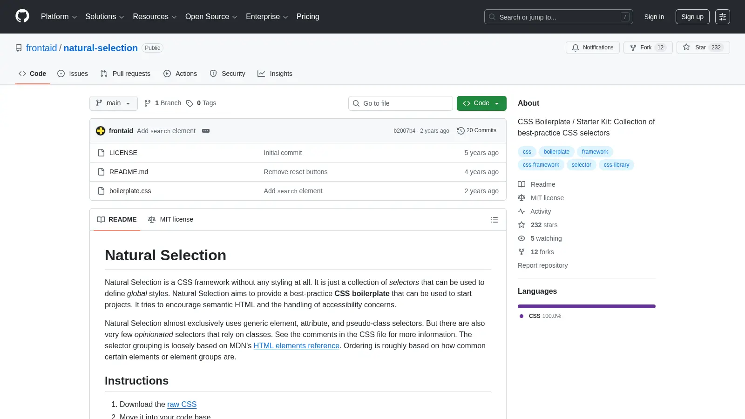Click the boilerplate.css file icon
This screenshot has height=419, width=745.
point(101,191)
